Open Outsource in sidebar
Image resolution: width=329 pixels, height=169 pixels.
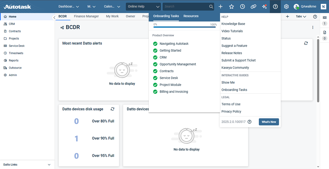point(27,68)
